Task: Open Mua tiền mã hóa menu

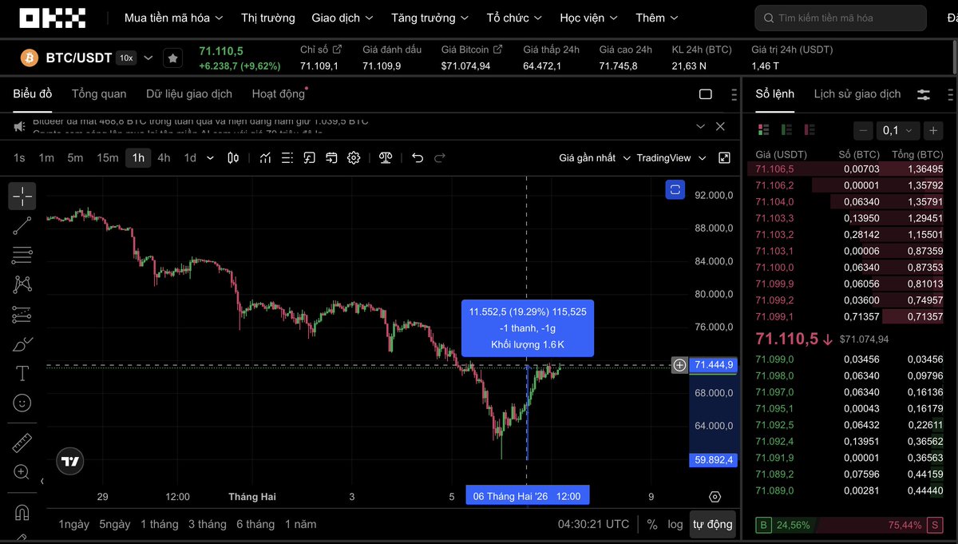Action: click(x=174, y=18)
